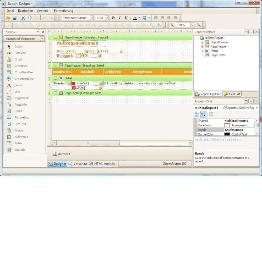Screen dimensions: 262x262
Task: Open the zoom percentage dropdown
Action: (x=192, y=25)
